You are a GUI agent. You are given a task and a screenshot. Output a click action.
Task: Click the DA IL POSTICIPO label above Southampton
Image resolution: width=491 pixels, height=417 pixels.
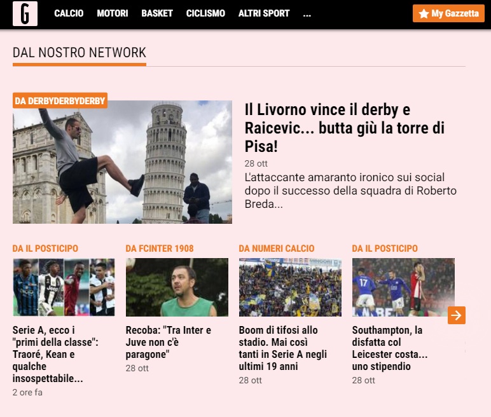click(x=385, y=249)
